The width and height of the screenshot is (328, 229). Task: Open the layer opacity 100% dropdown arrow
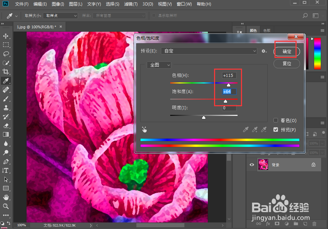(322, 143)
